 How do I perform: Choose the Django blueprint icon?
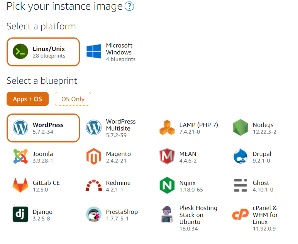20,215
